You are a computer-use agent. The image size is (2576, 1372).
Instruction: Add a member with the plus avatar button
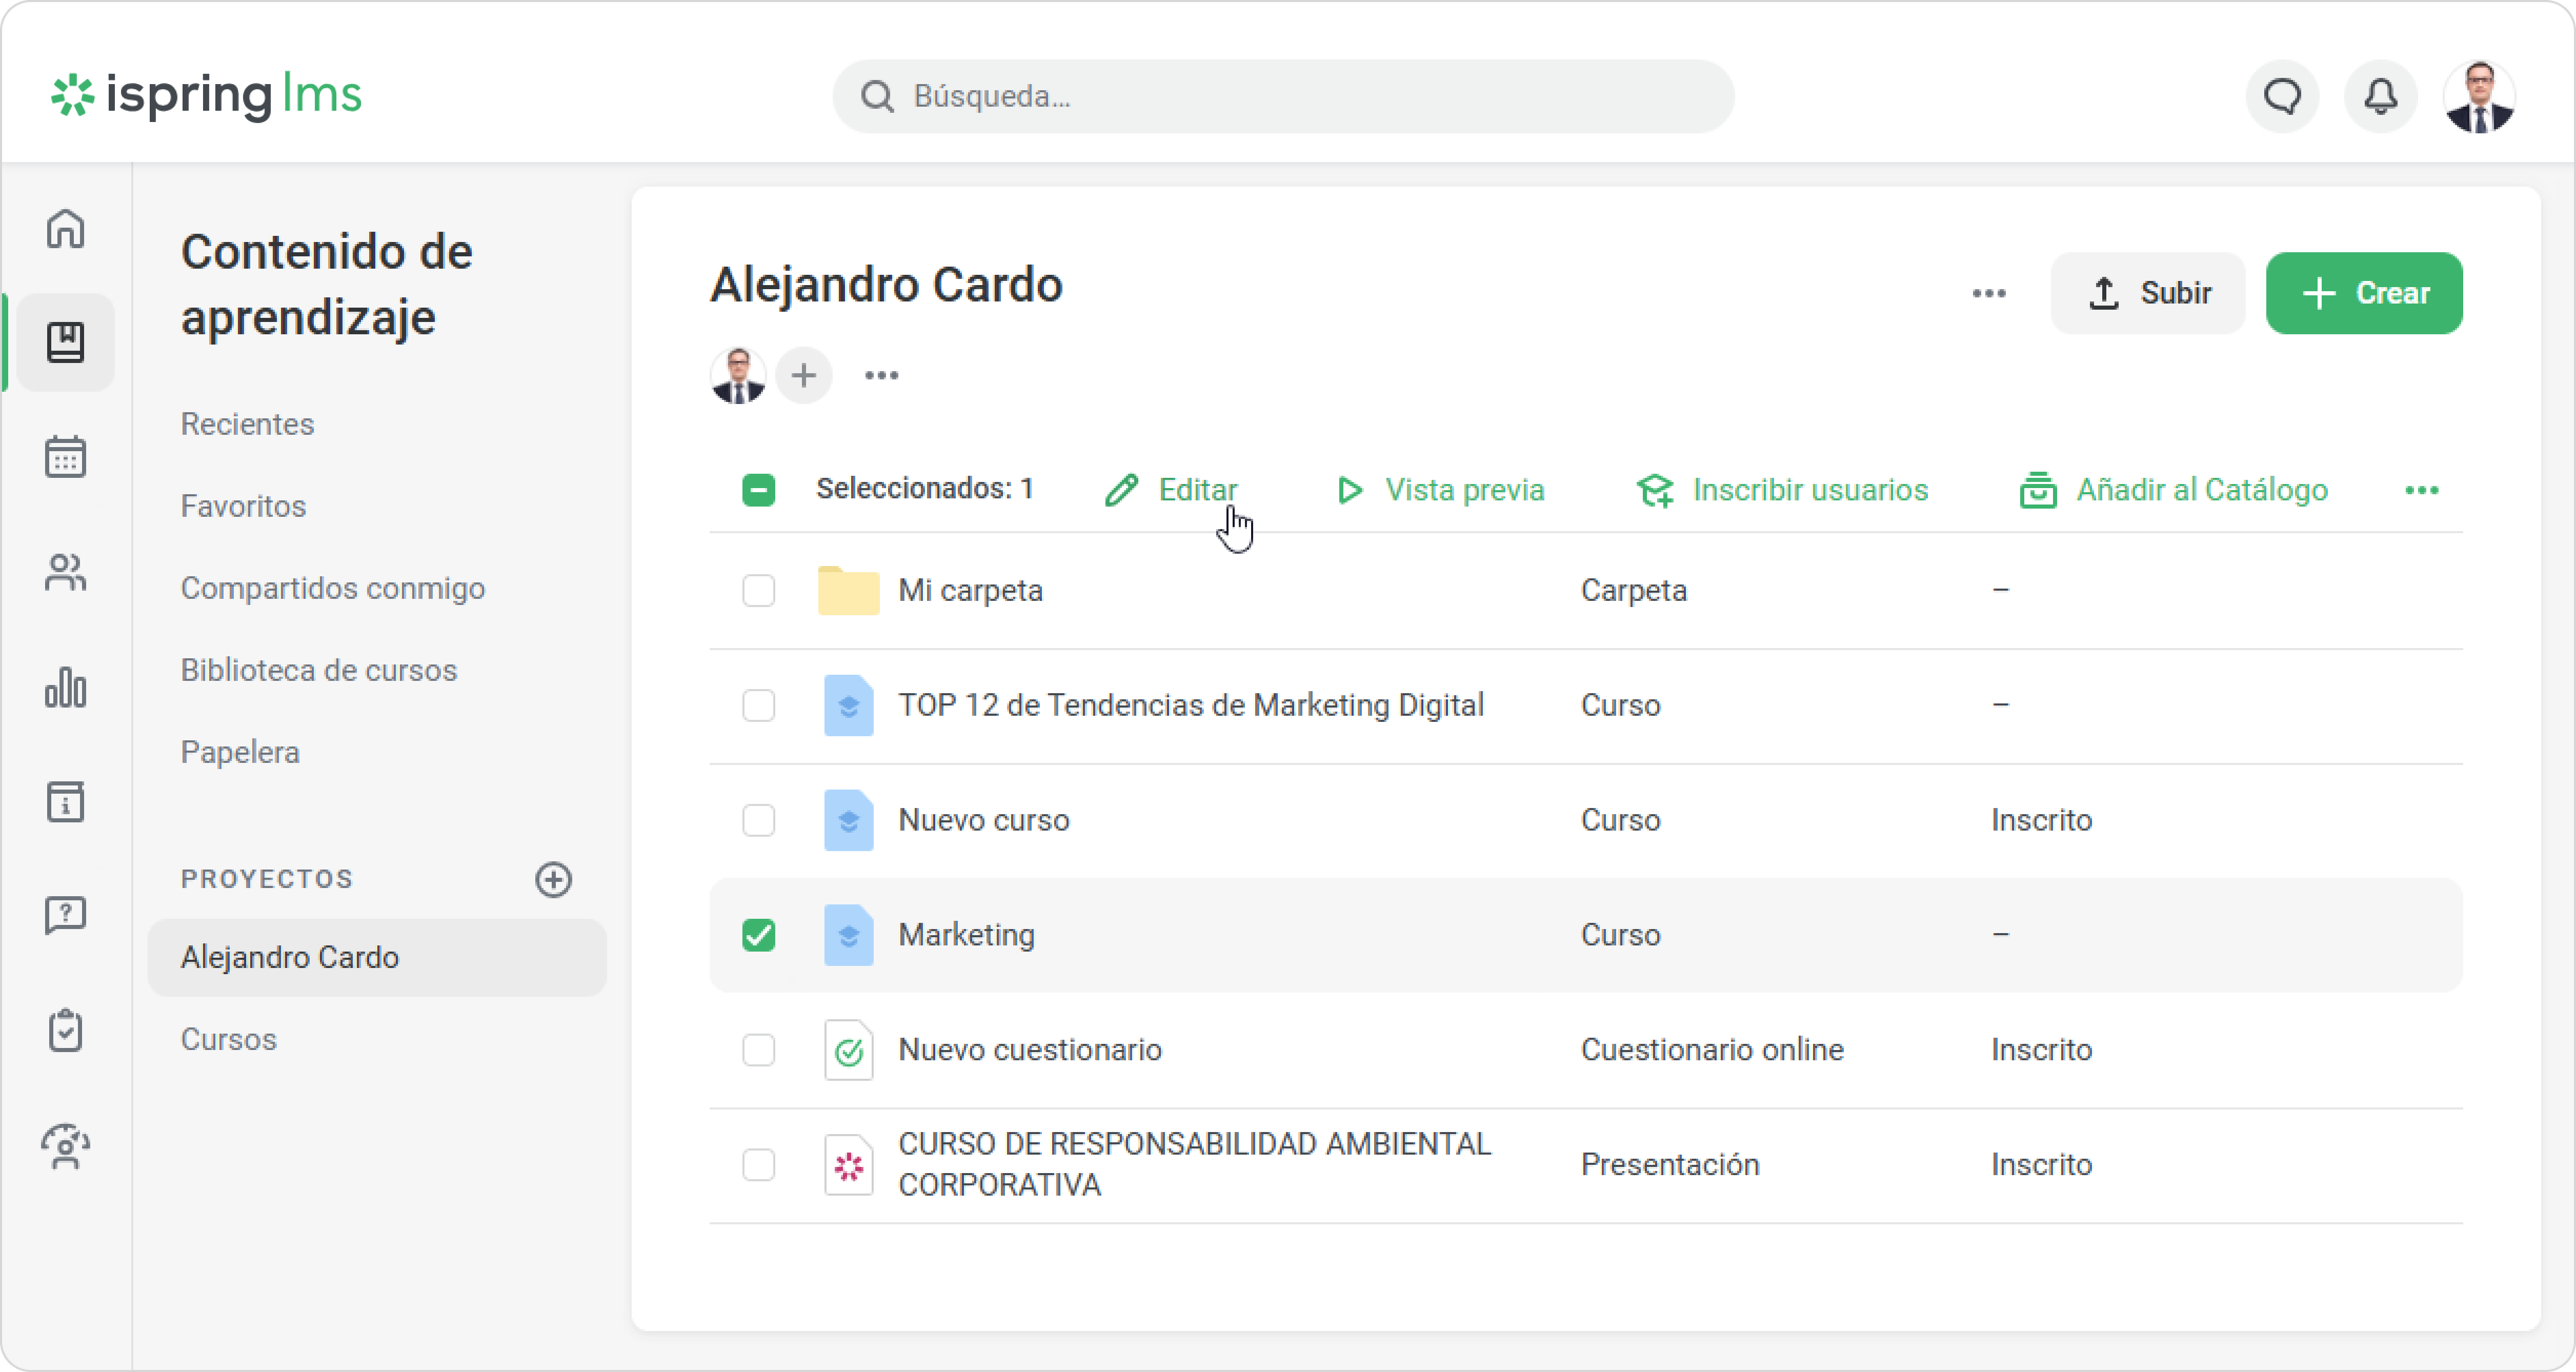pos(803,376)
